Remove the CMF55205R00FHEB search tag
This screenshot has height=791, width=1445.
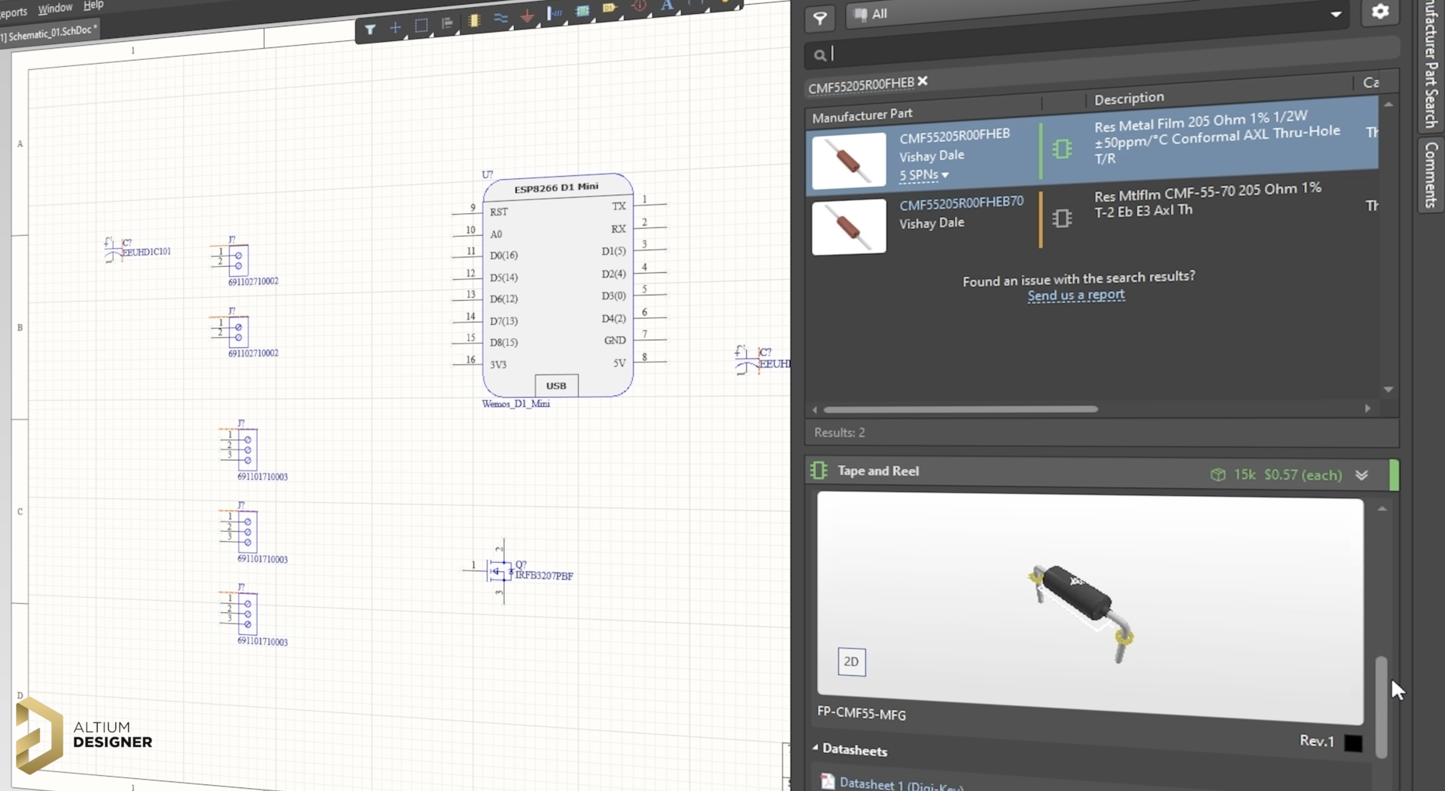pos(922,81)
